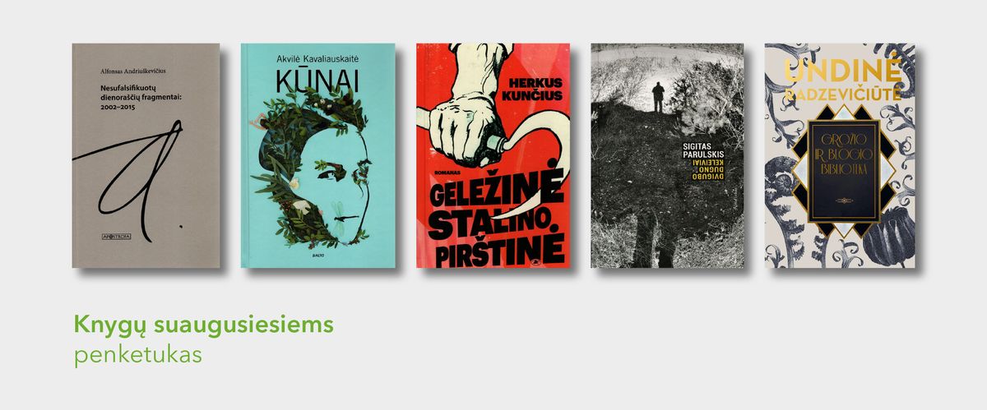This screenshot has height=410, width=987.
Task: Click the penketukas subtitle text
Action: (x=137, y=357)
